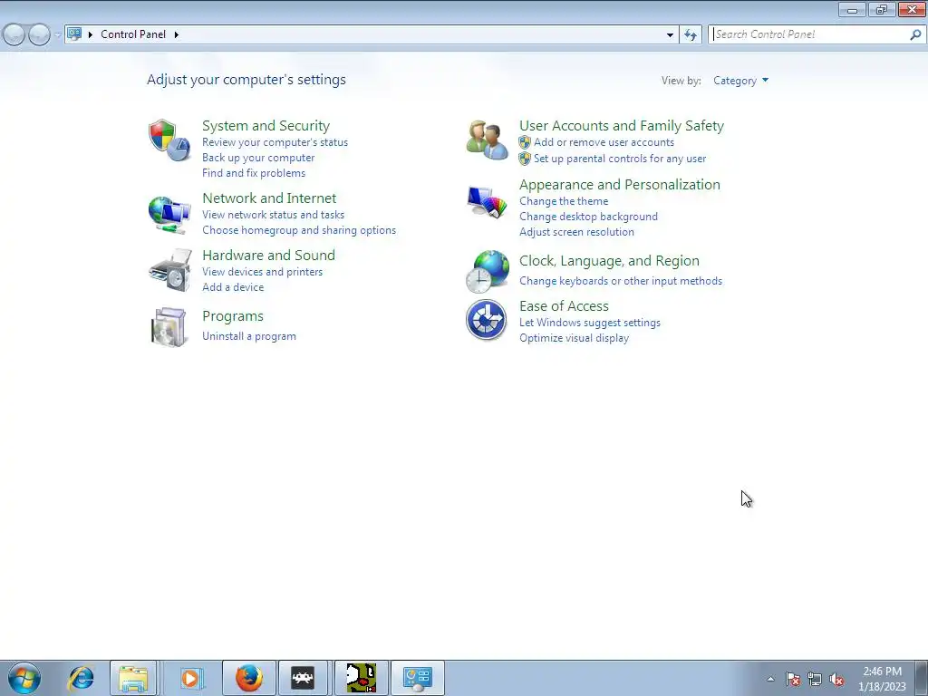Open the Clock, Language, and Region globe icon
928x696 pixels.
[x=488, y=271]
